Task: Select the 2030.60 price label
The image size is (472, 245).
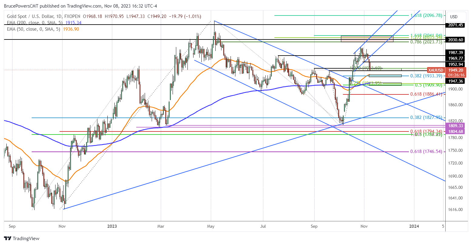Action: 455,40
